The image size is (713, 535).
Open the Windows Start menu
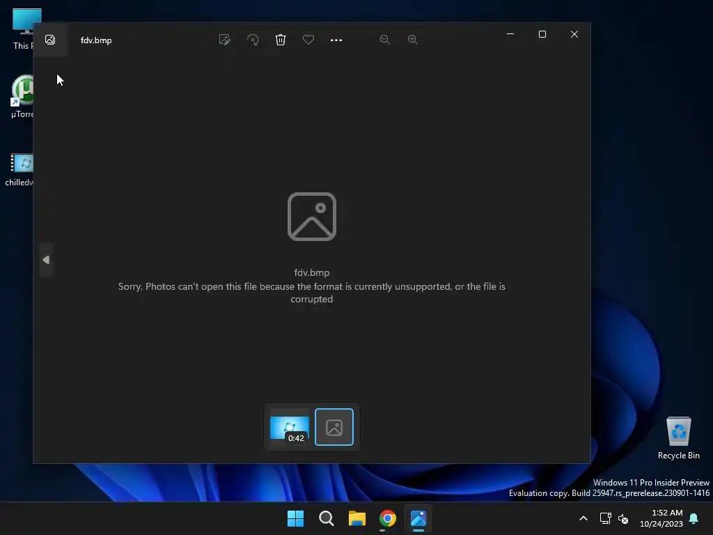coord(295,518)
